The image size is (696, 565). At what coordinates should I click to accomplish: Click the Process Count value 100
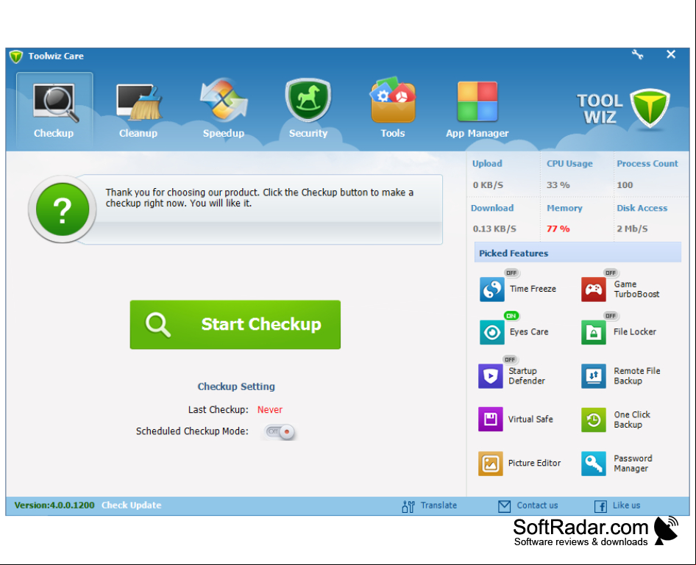pyautogui.click(x=625, y=185)
